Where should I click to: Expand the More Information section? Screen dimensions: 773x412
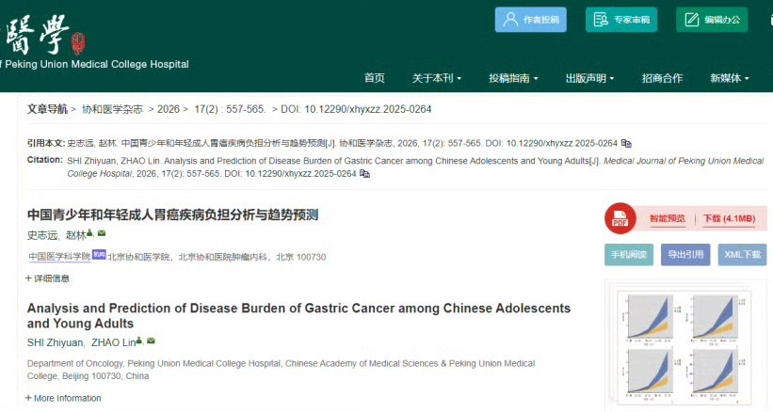pos(63,398)
